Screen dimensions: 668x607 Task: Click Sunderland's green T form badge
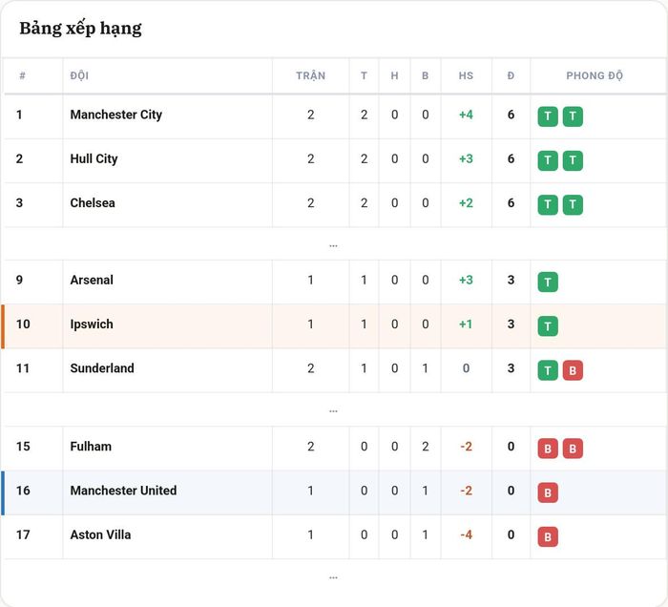pos(548,370)
